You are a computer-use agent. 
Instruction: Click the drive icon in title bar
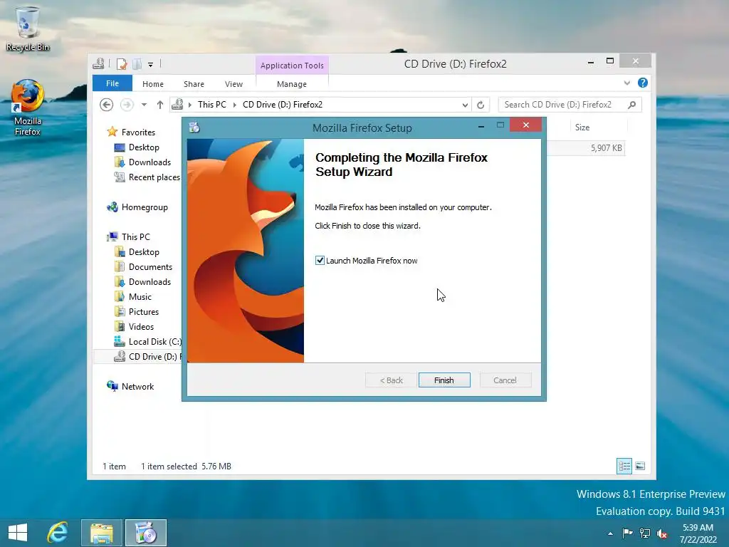pyautogui.click(x=98, y=63)
